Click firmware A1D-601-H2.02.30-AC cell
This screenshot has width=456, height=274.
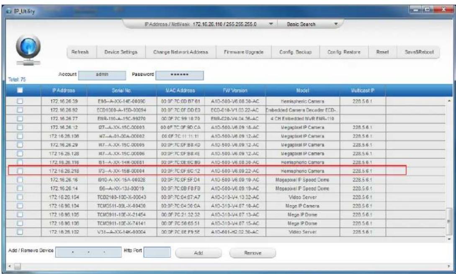coord(234,232)
